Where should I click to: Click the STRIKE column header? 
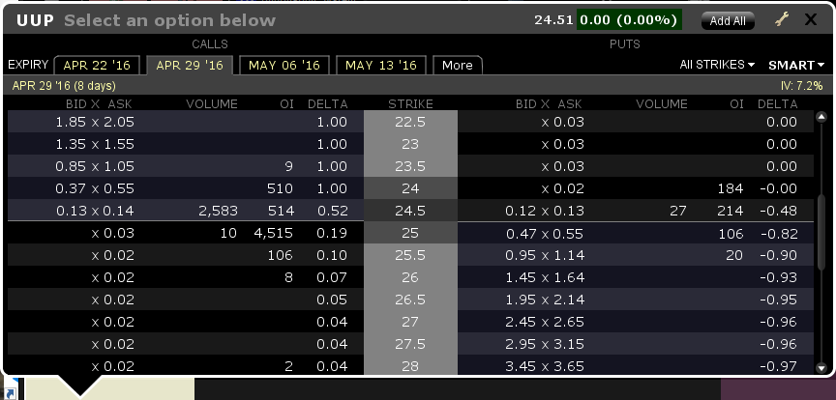tap(410, 104)
